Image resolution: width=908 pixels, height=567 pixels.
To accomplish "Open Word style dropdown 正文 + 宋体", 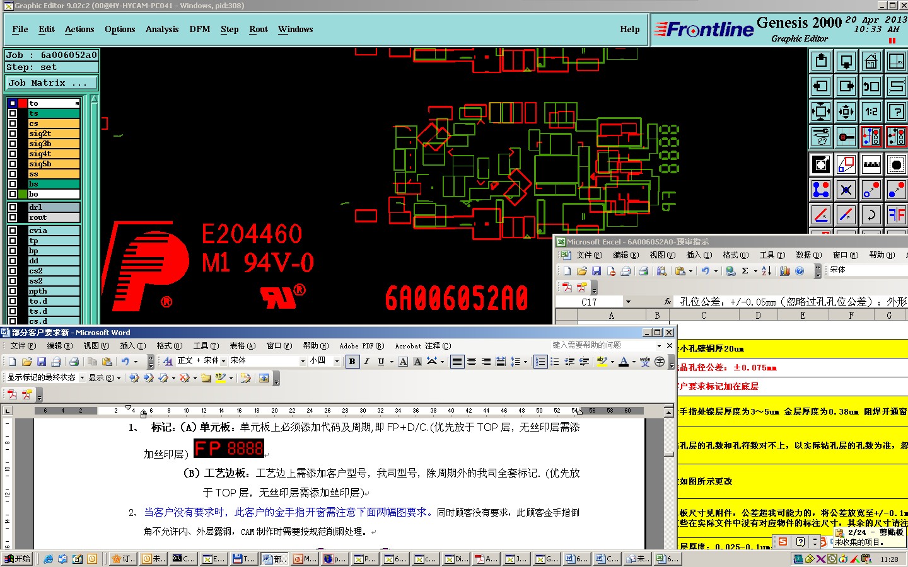I will tap(223, 361).
